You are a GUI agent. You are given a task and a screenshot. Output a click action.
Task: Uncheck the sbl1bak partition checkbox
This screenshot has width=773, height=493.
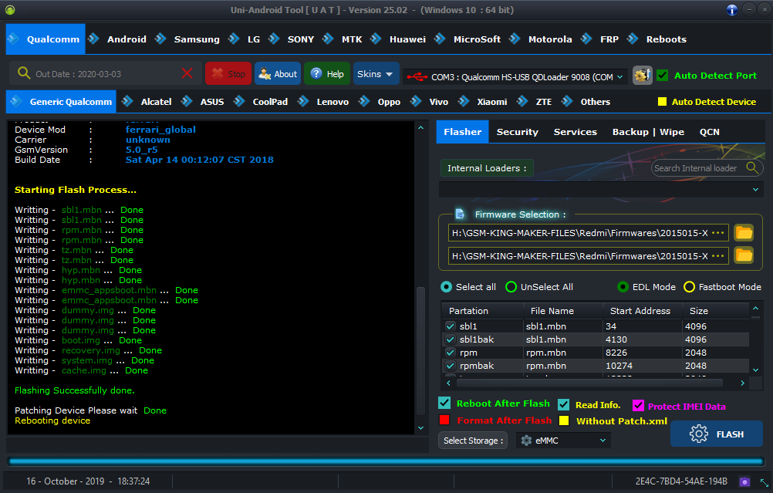450,339
